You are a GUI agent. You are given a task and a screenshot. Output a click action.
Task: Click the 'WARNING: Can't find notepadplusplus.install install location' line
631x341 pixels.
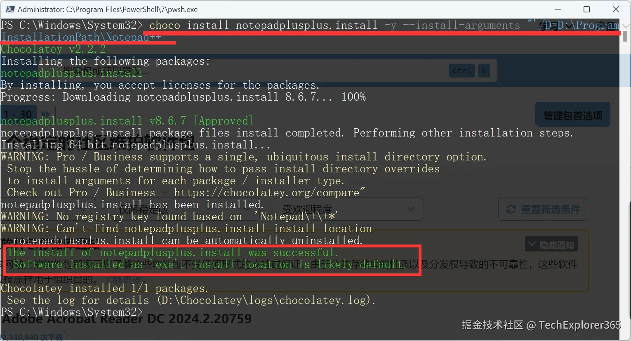click(186, 228)
